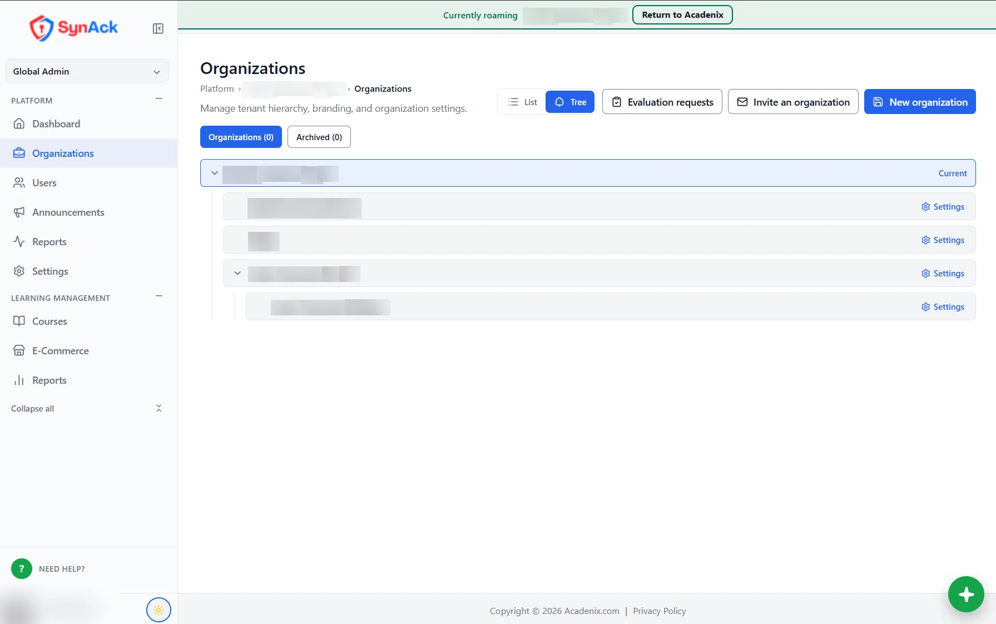Click Platform breadcrumb link

pos(217,88)
